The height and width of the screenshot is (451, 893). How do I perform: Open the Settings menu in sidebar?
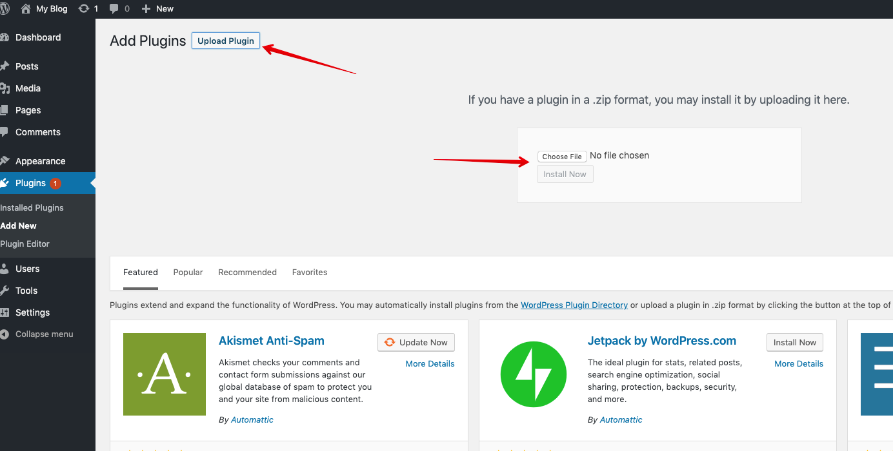(32, 312)
